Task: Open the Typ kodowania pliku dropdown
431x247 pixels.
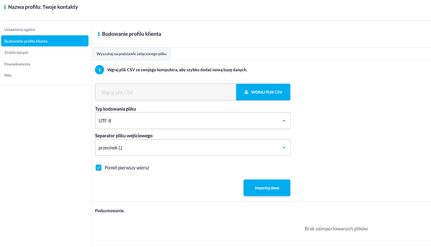Action: tap(193, 121)
